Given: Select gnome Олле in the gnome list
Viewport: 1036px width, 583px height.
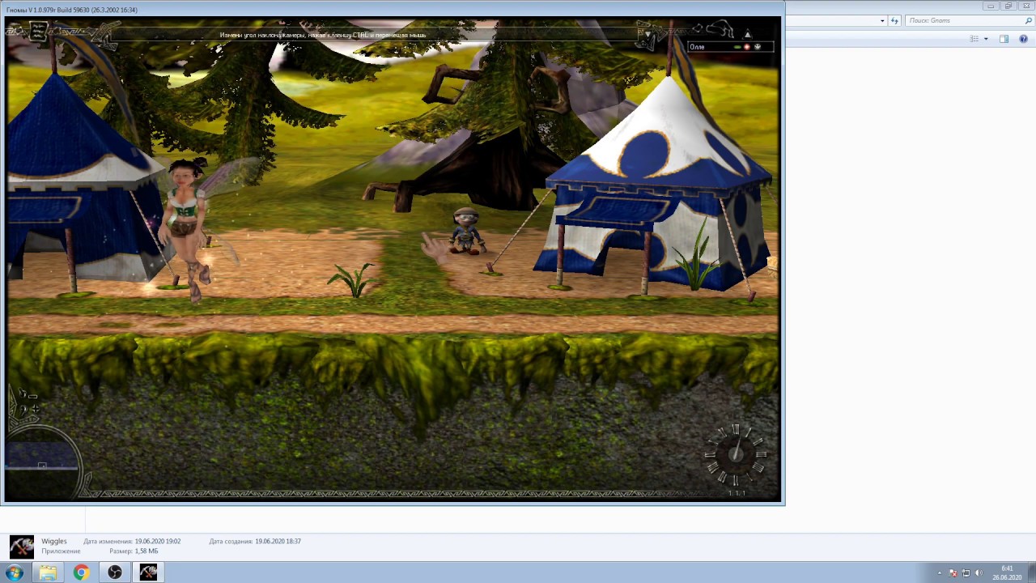Looking at the screenshot, I should pyautogui.click(x=731, y=47).
